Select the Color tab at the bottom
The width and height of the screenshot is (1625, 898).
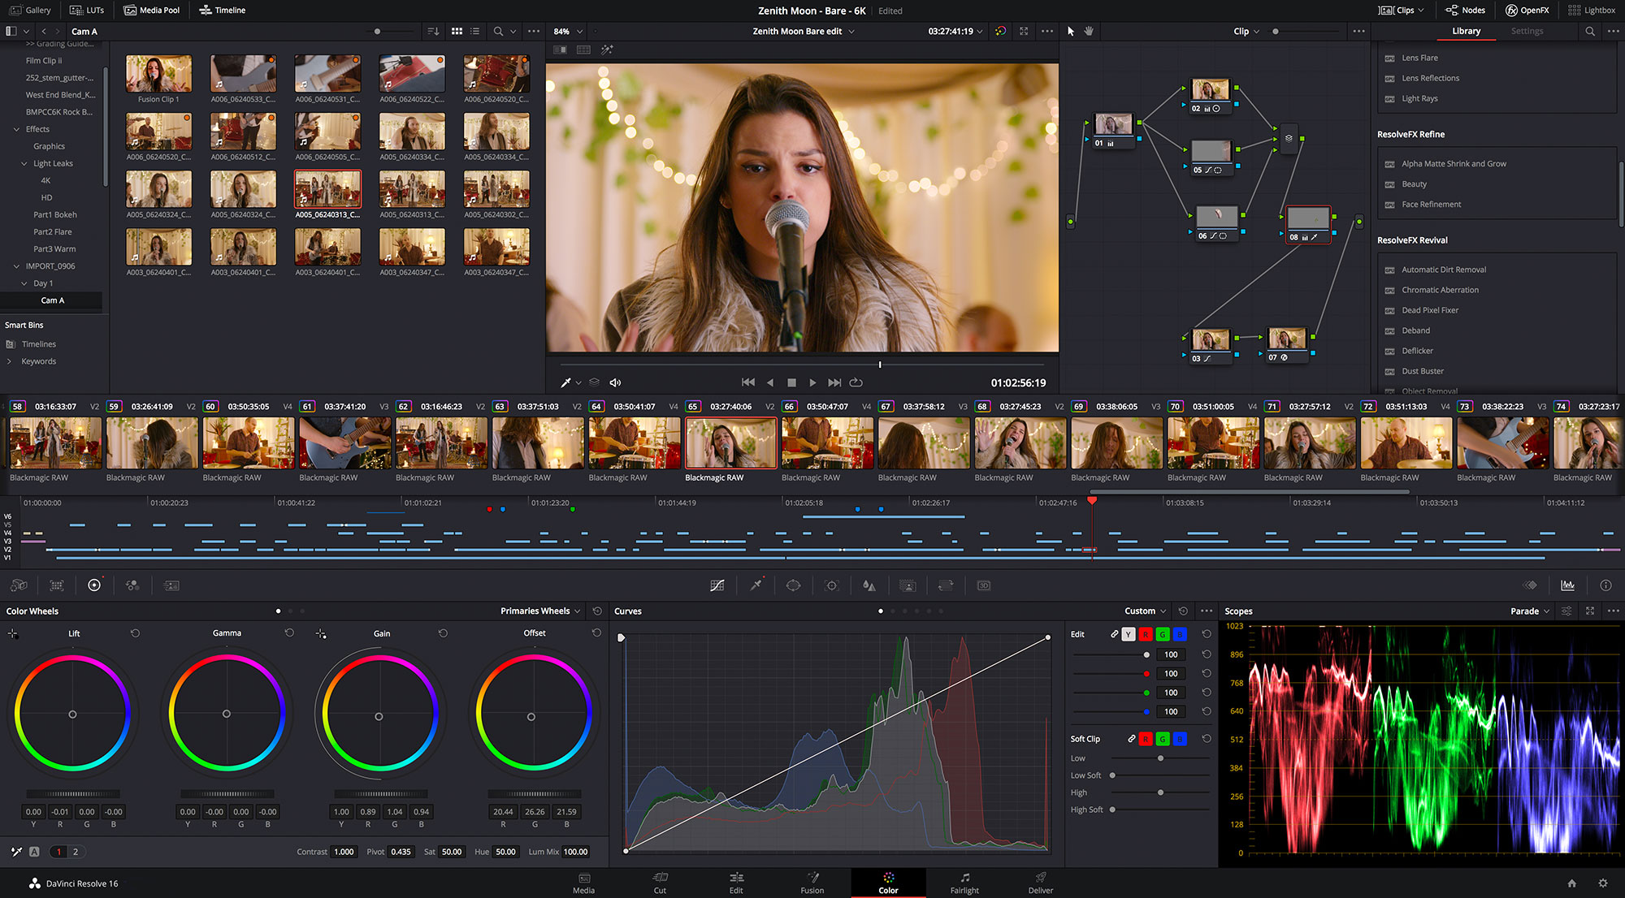[x=886, y=882]
